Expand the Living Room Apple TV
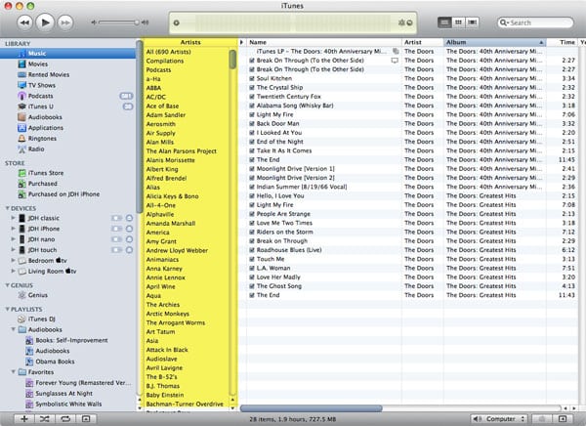 (x=13, y=271)
